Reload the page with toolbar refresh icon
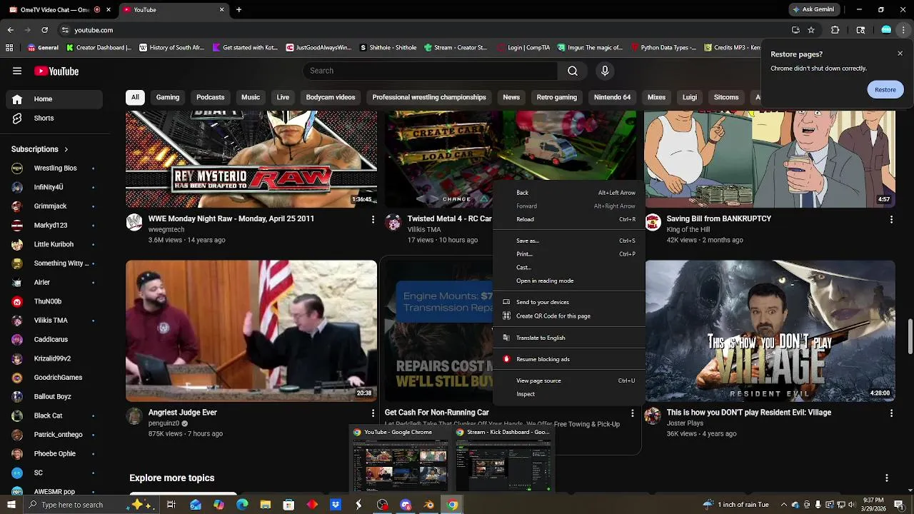914x514 pixels. [45, 30]
